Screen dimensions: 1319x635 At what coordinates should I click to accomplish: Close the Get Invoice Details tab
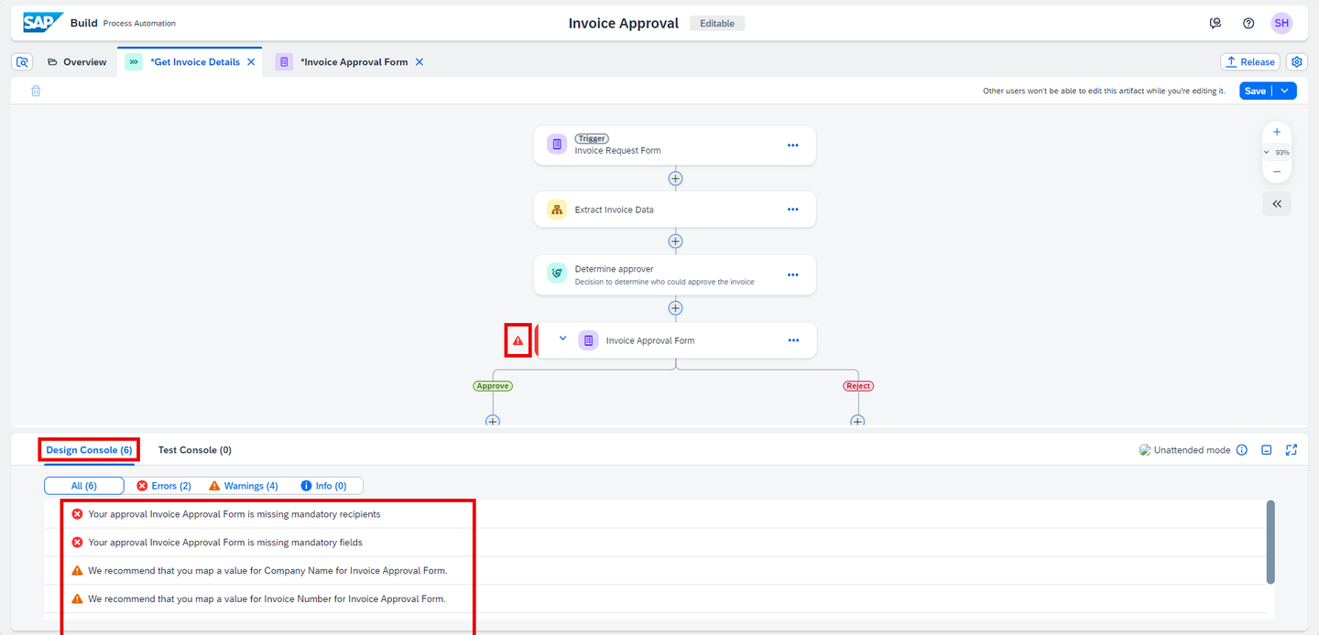[251, 62]
